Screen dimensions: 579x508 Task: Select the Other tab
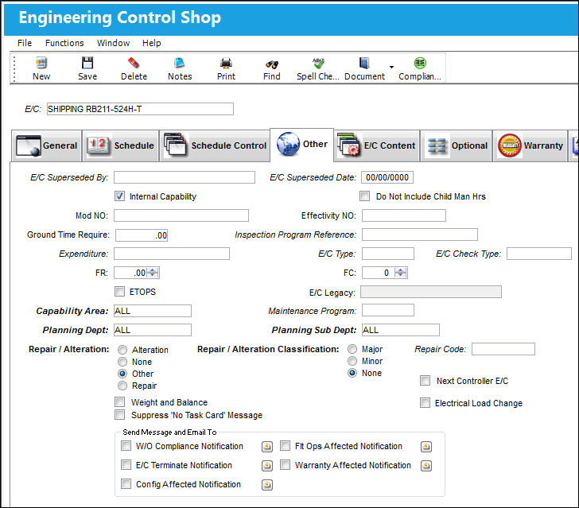click(x=302, y=145)
